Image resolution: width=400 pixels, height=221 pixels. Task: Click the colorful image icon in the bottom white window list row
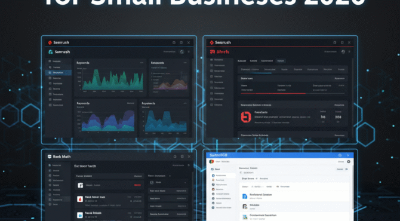point(245,217)
